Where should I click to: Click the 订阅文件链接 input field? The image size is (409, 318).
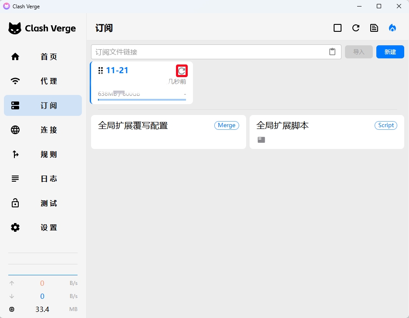tap(209, 52)
